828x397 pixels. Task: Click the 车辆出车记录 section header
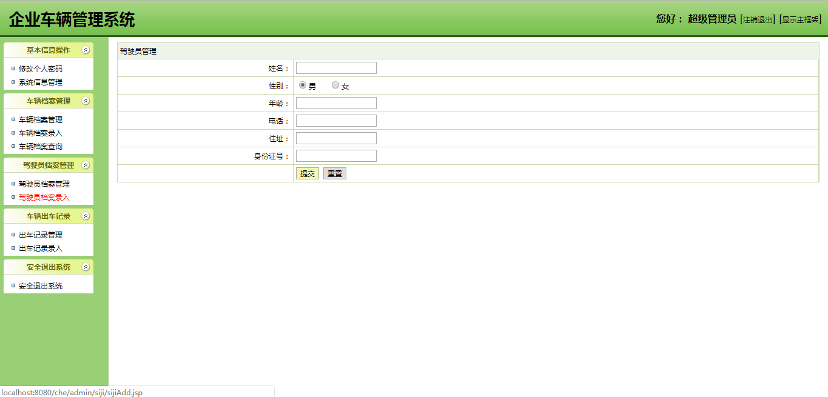tap(49, 216)
